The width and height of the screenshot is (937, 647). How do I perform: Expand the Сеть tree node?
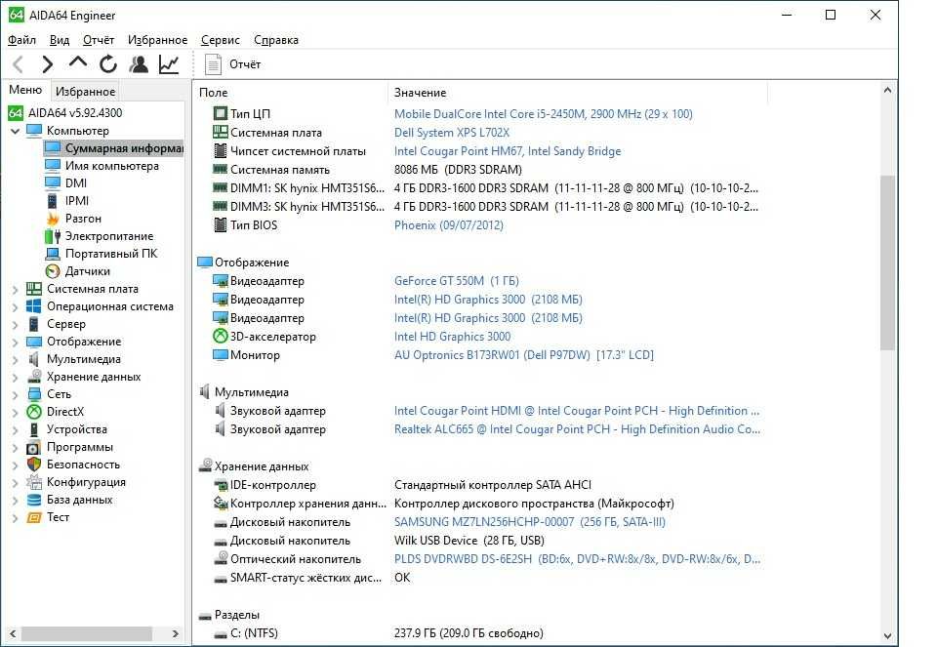pyautogui.click(x=16, y=395)
